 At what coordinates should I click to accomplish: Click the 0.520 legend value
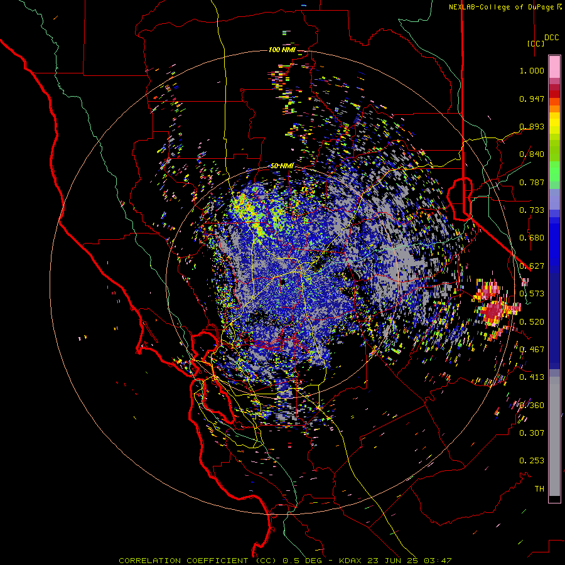tap(532, 322)
